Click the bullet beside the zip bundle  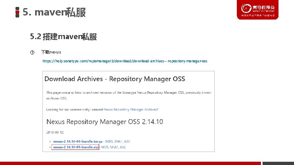tap(50, 147)
